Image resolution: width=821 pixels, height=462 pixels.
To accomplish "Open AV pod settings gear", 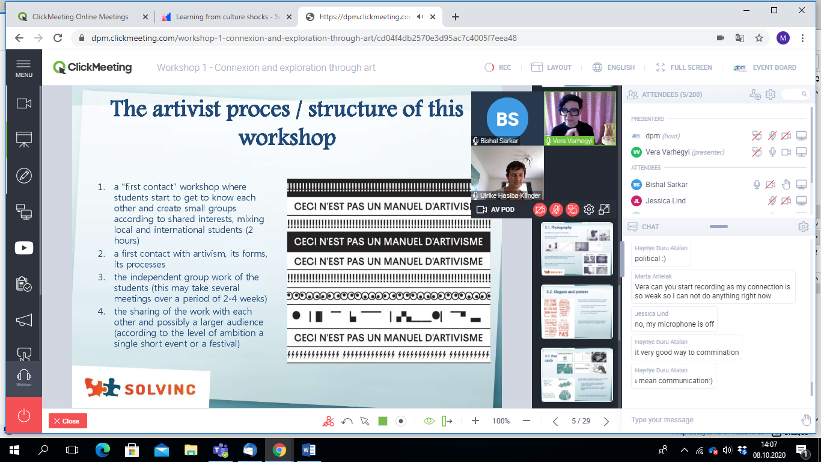I will point(589,209).
